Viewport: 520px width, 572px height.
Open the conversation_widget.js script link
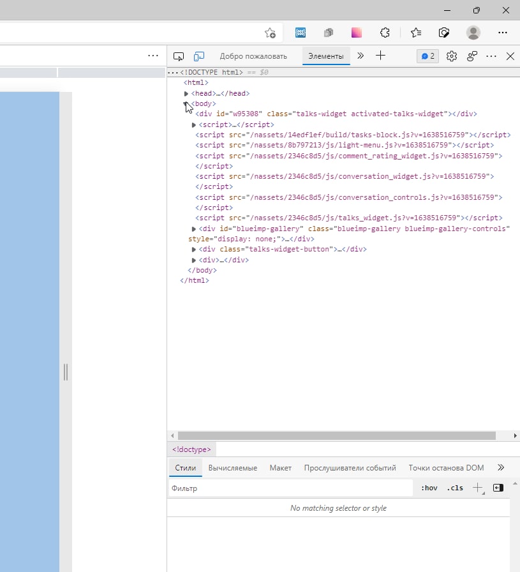[x=368, y=176]
